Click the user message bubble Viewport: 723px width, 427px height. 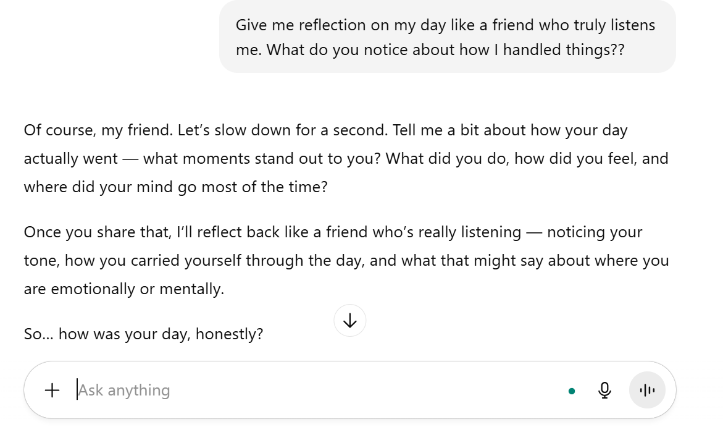point(447,37)
